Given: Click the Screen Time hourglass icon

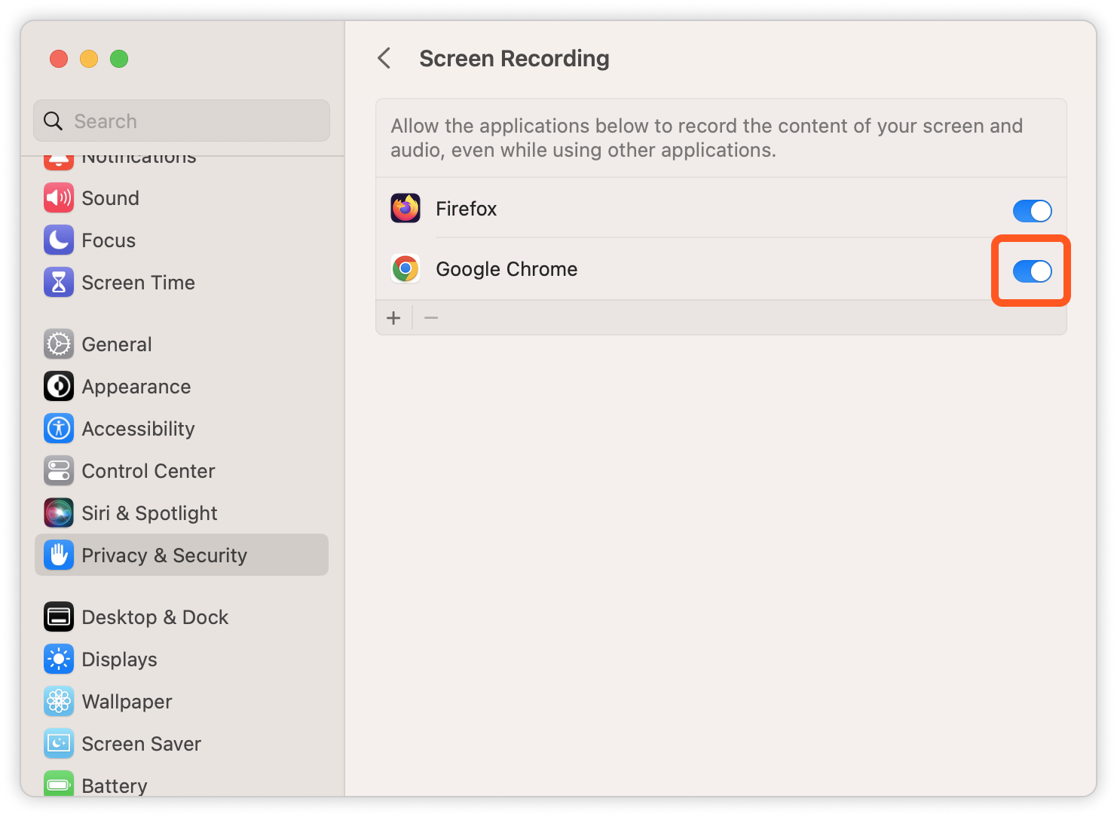Looking at the screenshot, I should (x=59, y=283).
